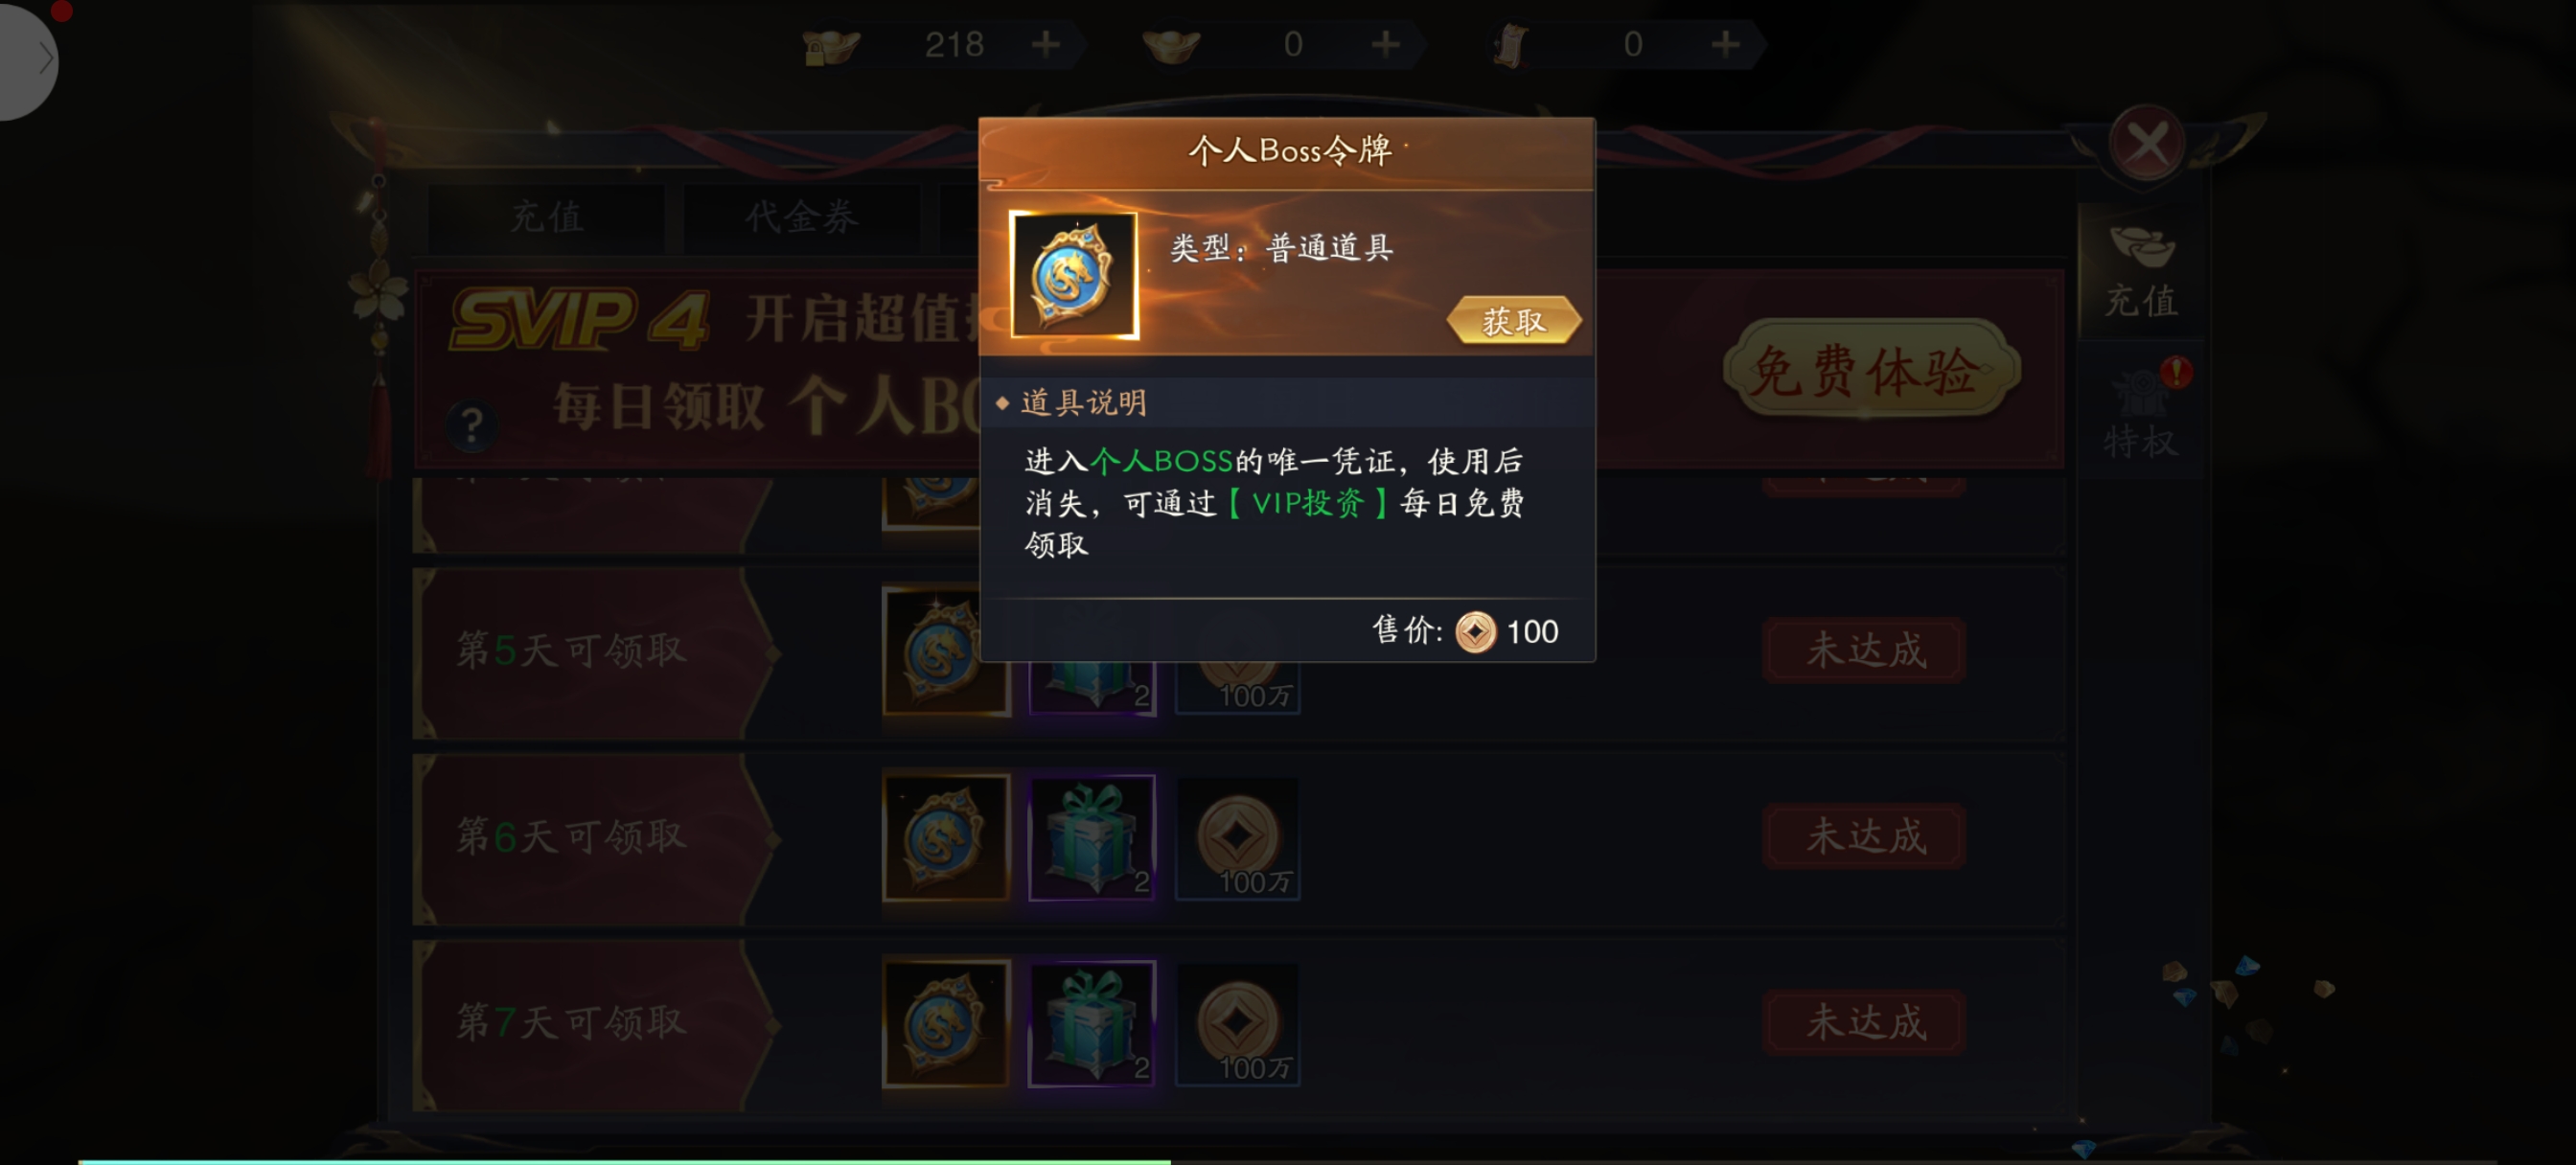Viewport: 2576px width, 1165px height.
Task: Select day 6 Boss token reward icon
Action: tap(946, 837)
